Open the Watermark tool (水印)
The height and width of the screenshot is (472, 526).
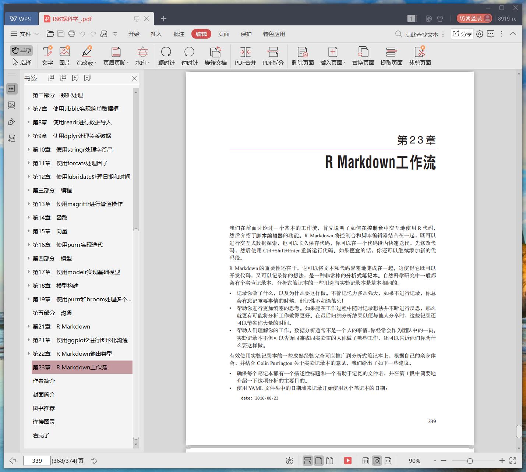point(142,56)
